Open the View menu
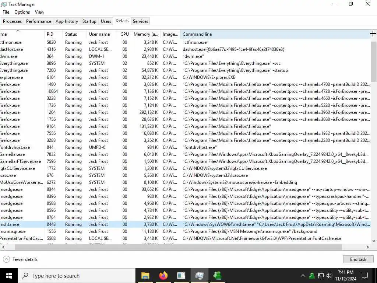Screen dimensions: 377x283 click(x=39, y=12)
